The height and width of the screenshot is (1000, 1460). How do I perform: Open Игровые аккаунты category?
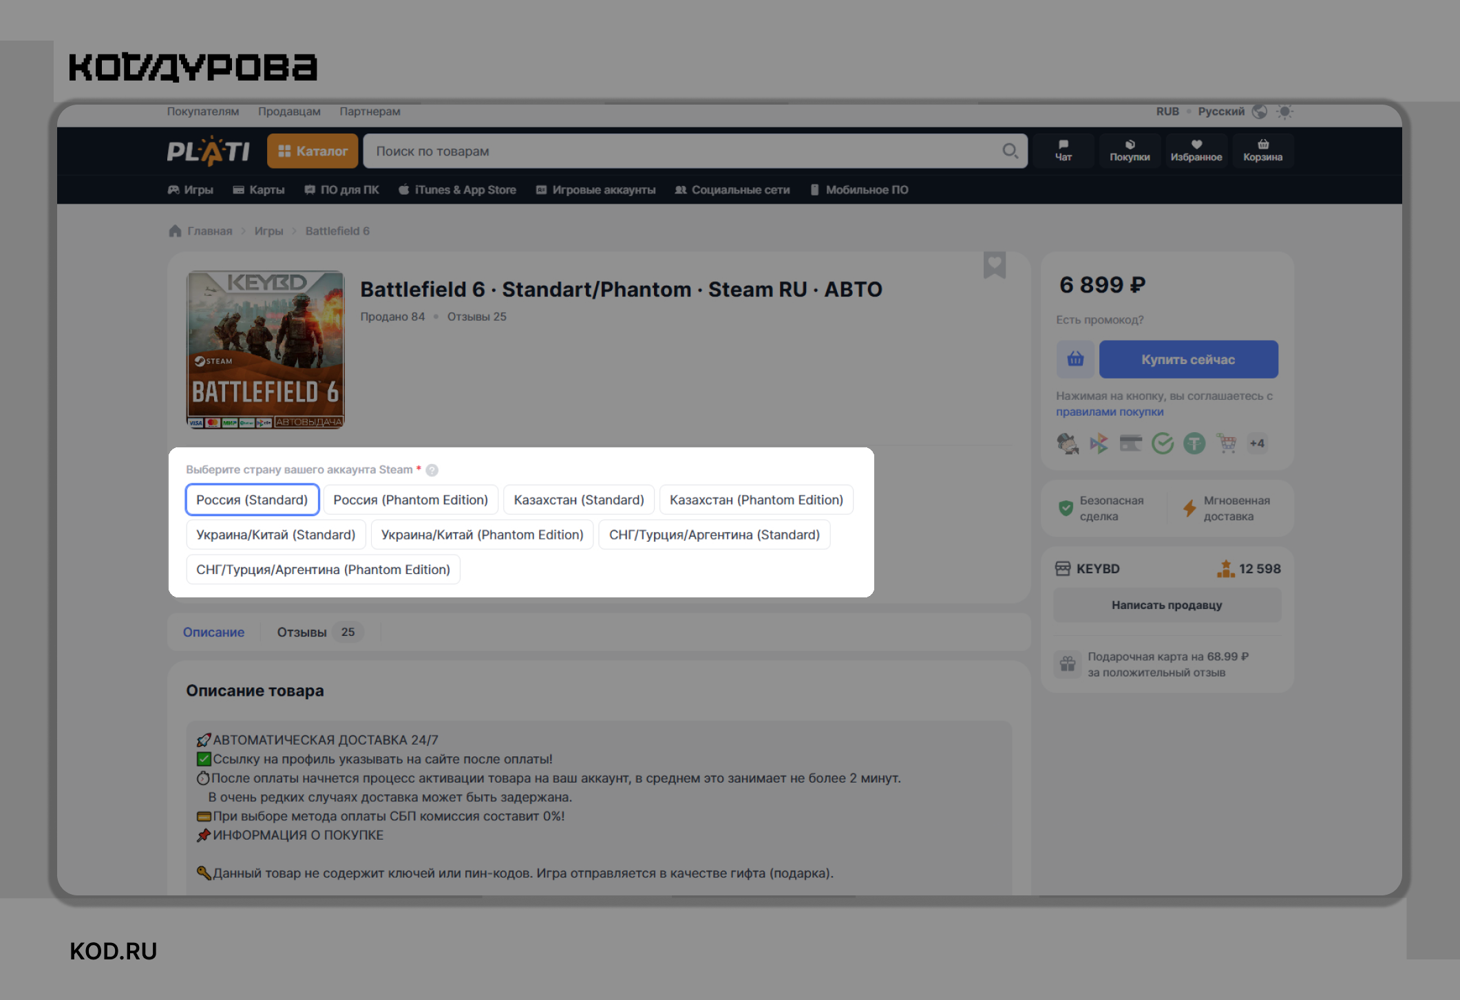coord(596,190)
